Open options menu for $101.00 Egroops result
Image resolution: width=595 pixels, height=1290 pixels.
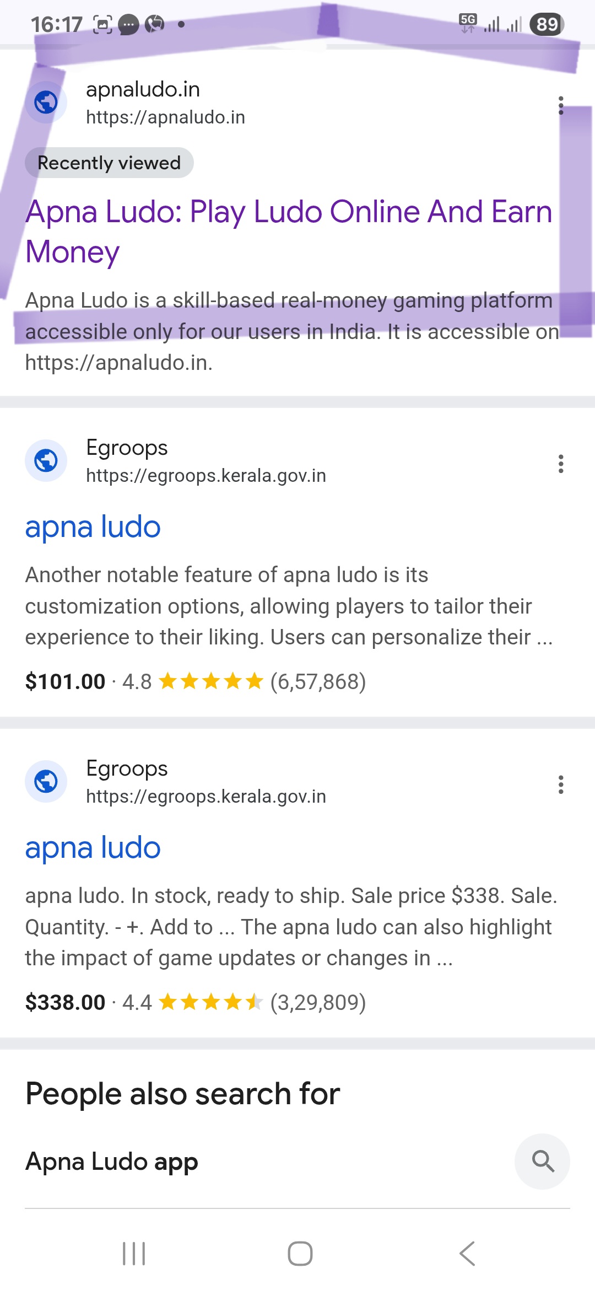tap(561, 464)
